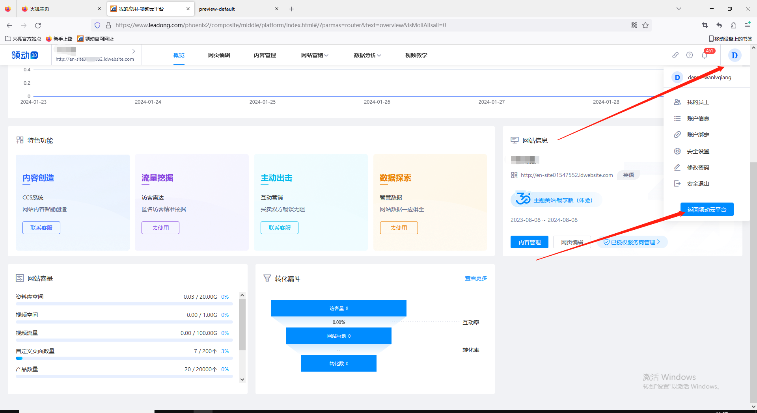Viewport: 757px width, 413px height.
Task: Click the 网站容量 panel scrollbar down arrow
Action: [x=242, y=380]
